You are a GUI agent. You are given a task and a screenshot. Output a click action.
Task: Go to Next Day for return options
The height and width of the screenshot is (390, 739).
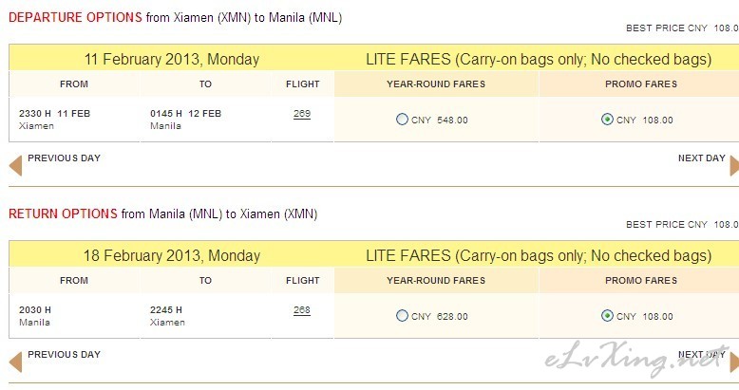pos(701,355)
